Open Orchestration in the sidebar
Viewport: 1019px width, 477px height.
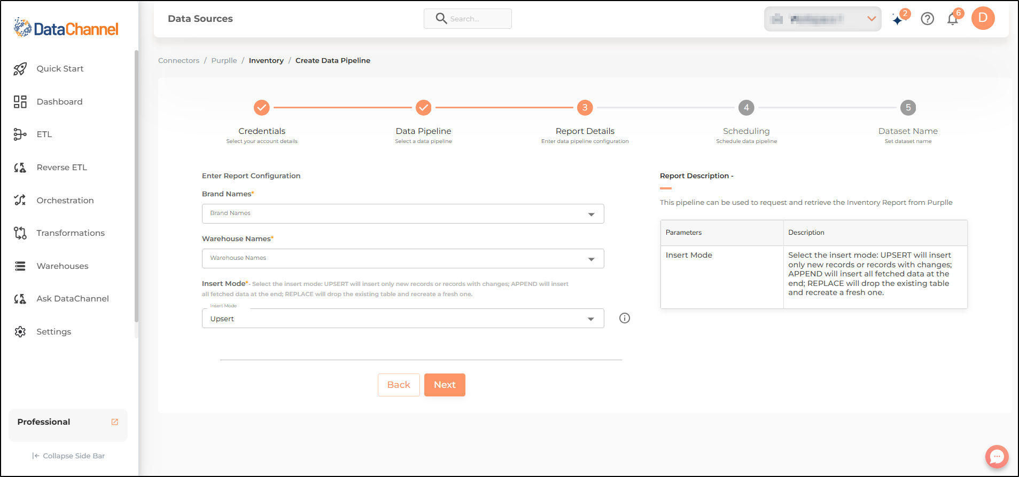pos(65,201)
